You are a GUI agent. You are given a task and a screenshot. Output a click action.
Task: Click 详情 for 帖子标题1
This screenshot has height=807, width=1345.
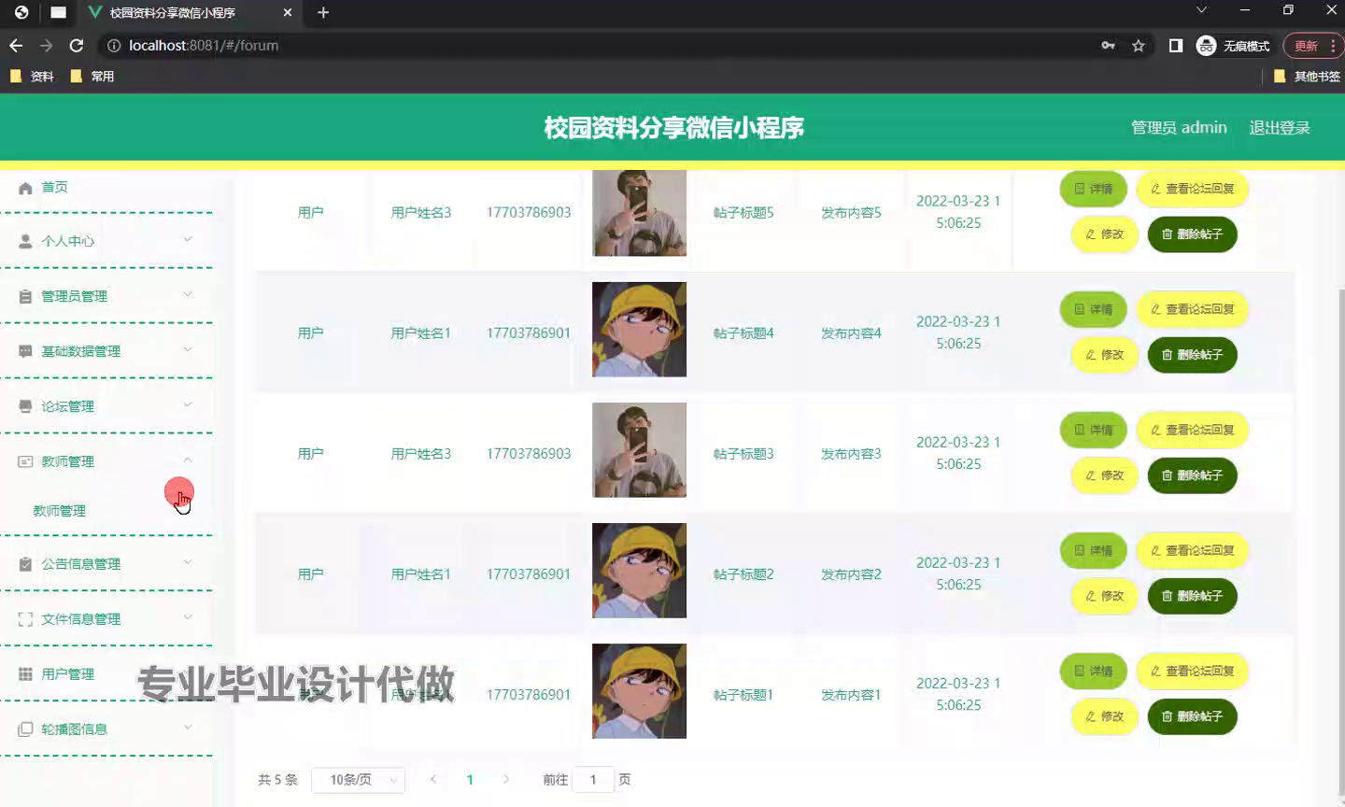(x=1094, y=671)
